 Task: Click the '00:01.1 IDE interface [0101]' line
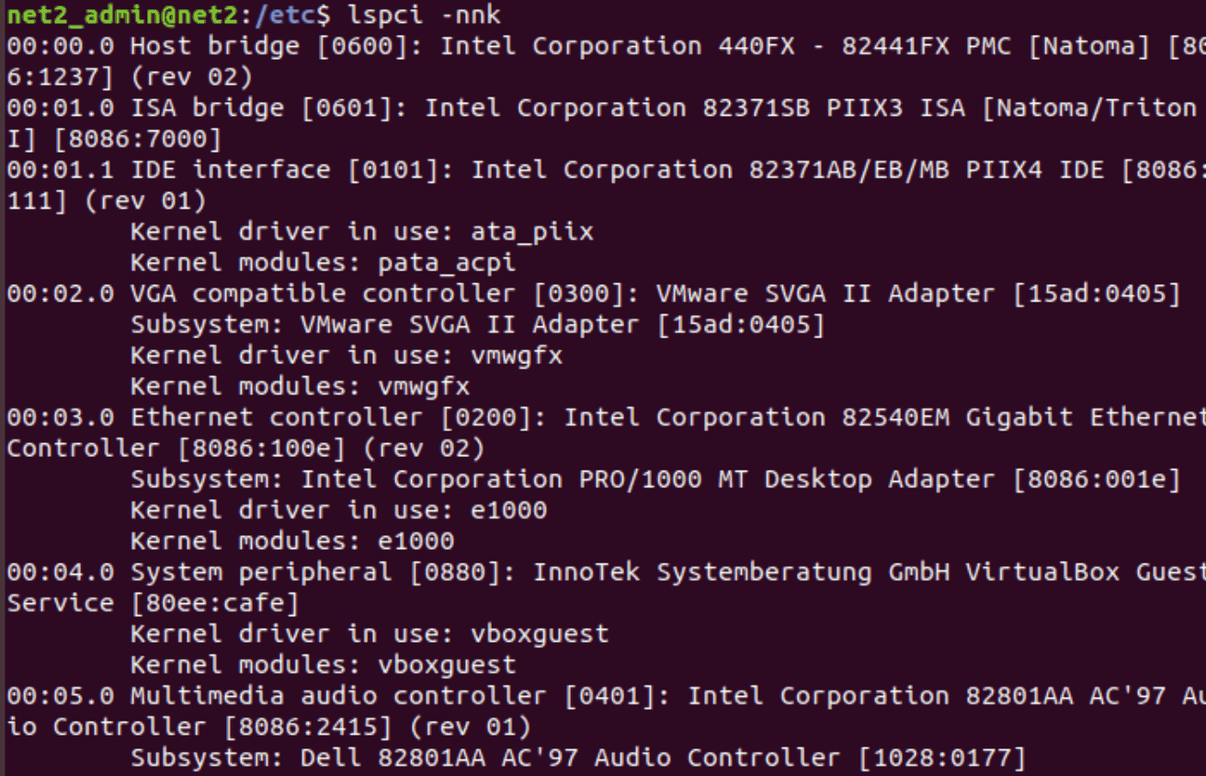607,169
